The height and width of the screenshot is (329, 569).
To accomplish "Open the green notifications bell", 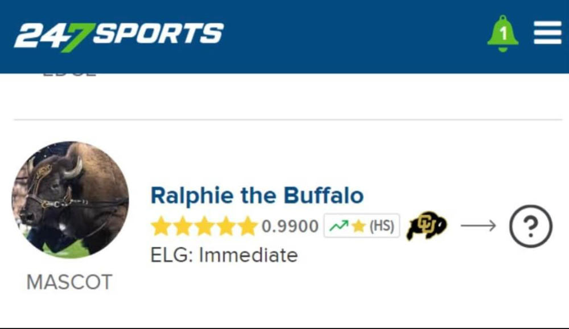I will coord(502,34).
